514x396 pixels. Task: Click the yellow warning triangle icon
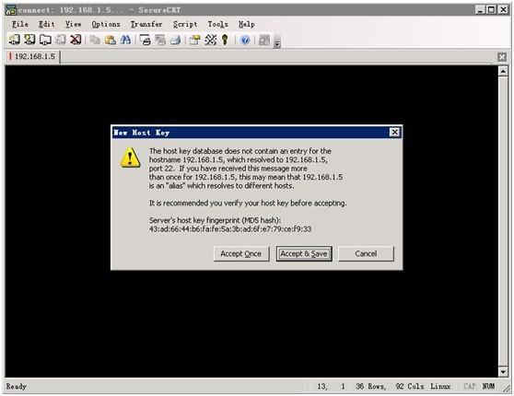[131, 158]
